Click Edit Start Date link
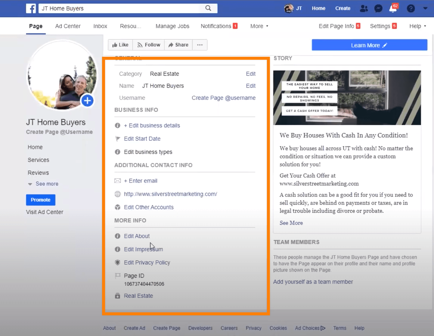Image resolution: width=434 pixels, height=336 pixels. 142,139
